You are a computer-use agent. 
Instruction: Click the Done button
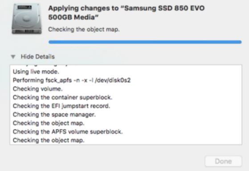click(x=223, y=161)
